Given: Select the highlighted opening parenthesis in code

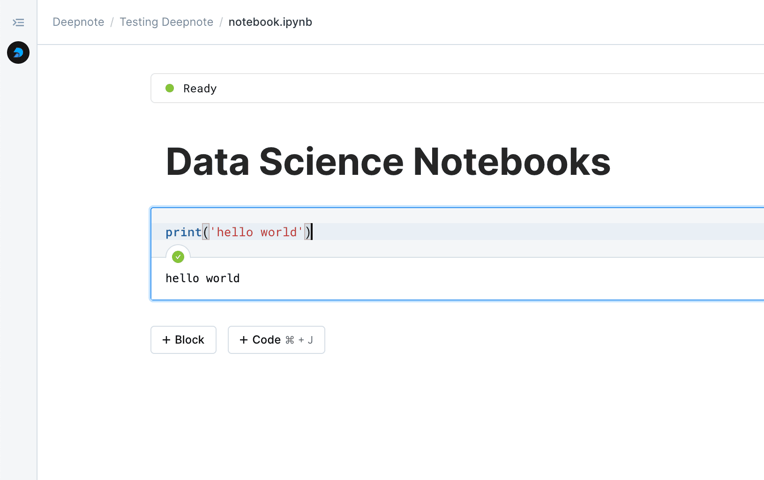Looking at the screenshot, I should (x=205, y=232).
